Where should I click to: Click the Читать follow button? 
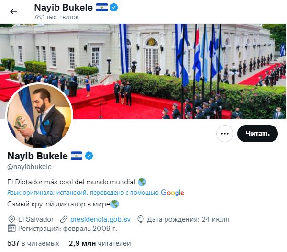(257, 134)
